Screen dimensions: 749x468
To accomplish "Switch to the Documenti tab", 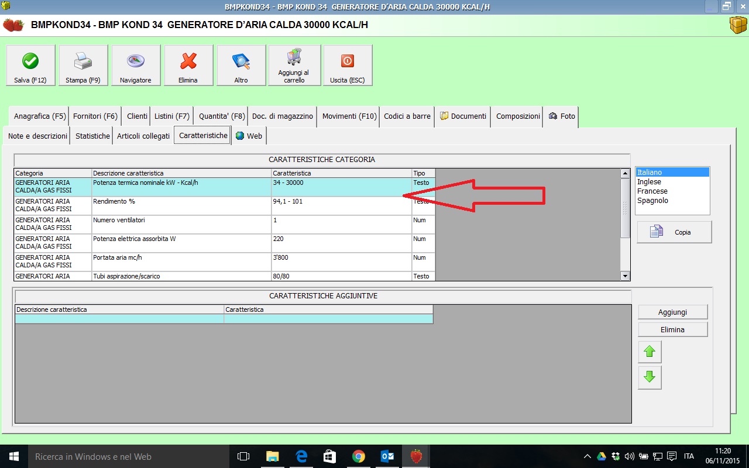I will (x=463, y=116).
